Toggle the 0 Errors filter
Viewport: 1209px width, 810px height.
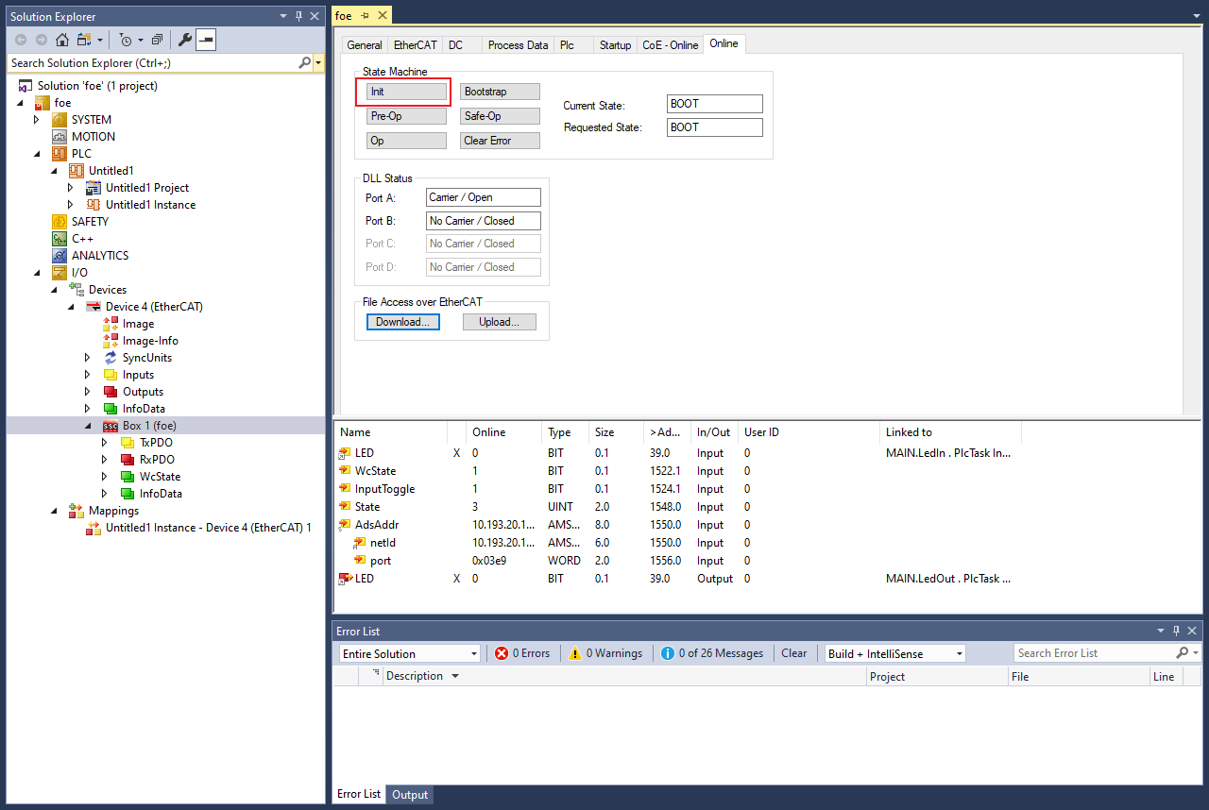click(522, 653)
